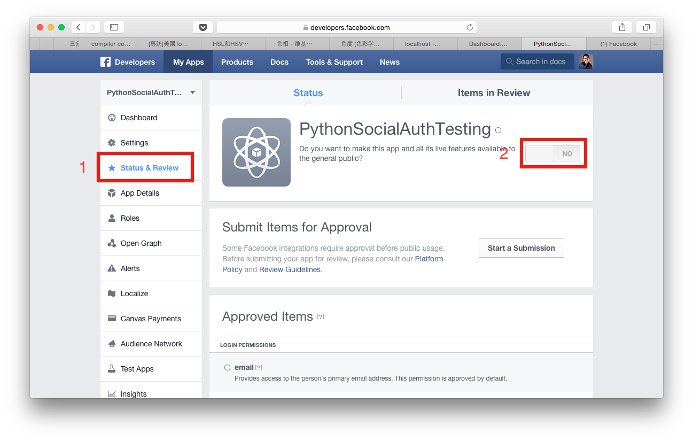
Task: Click the Settings gear icon in sidebar
Action: tap(112, 143)
